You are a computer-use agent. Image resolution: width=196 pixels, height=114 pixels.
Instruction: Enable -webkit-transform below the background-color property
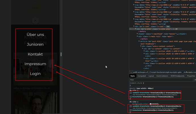(131, 106)
